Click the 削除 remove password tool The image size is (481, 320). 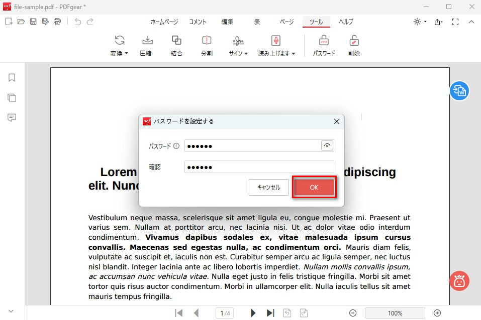click(x=354, y=46)
